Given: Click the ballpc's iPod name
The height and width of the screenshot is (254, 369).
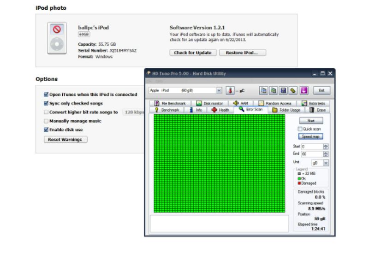Looking at the screenshot, I should point(94,28).
